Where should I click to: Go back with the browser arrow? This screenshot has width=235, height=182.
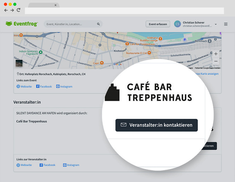tap(6, 10)
